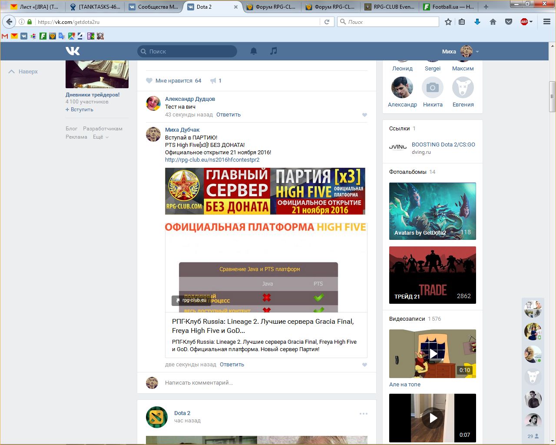Focus the VK Поиск search field
556x445 pixels.
tap(187, 51)
